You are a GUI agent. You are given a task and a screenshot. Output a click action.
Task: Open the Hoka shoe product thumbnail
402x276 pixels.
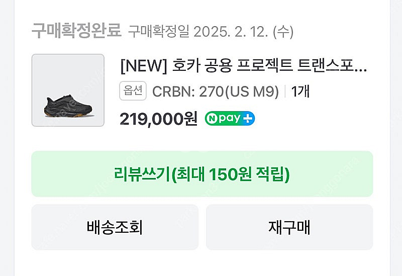click(x=68, y=90)
